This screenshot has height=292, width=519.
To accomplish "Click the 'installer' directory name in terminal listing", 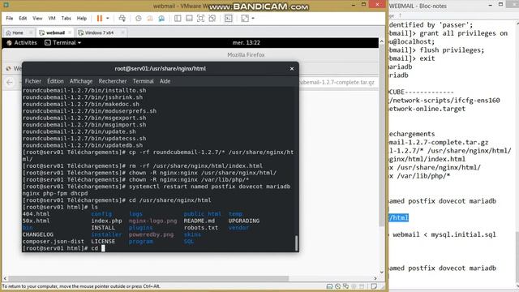I will 106,234.
